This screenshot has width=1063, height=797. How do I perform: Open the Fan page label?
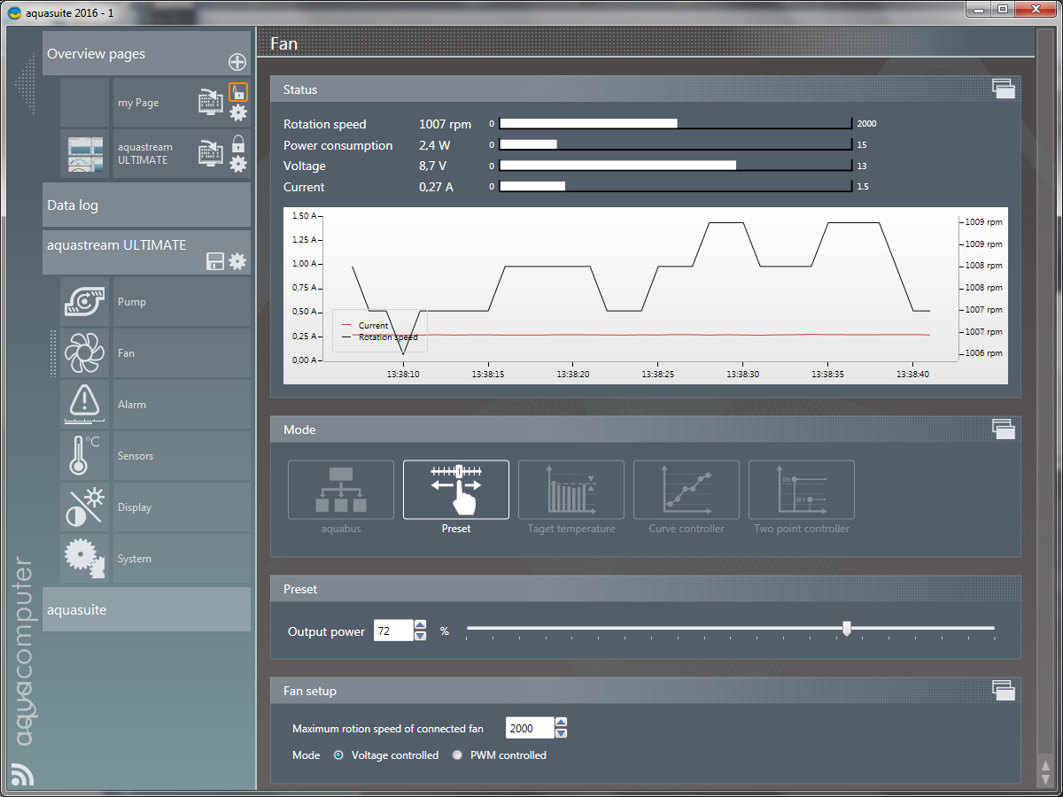(x=127, y=353)
